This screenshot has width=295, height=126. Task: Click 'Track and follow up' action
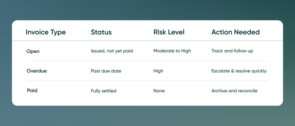coord(232,51)
